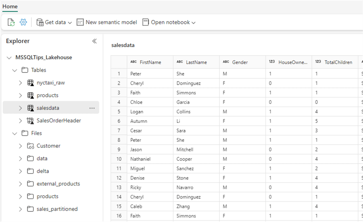Expand the delta folder chevron

tap(21, 171)
